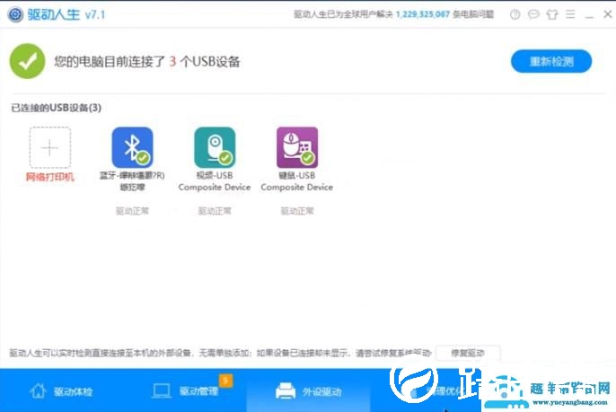
Task: Click the 1,229,325,067 solved problems counter
Action: point(422,14)
